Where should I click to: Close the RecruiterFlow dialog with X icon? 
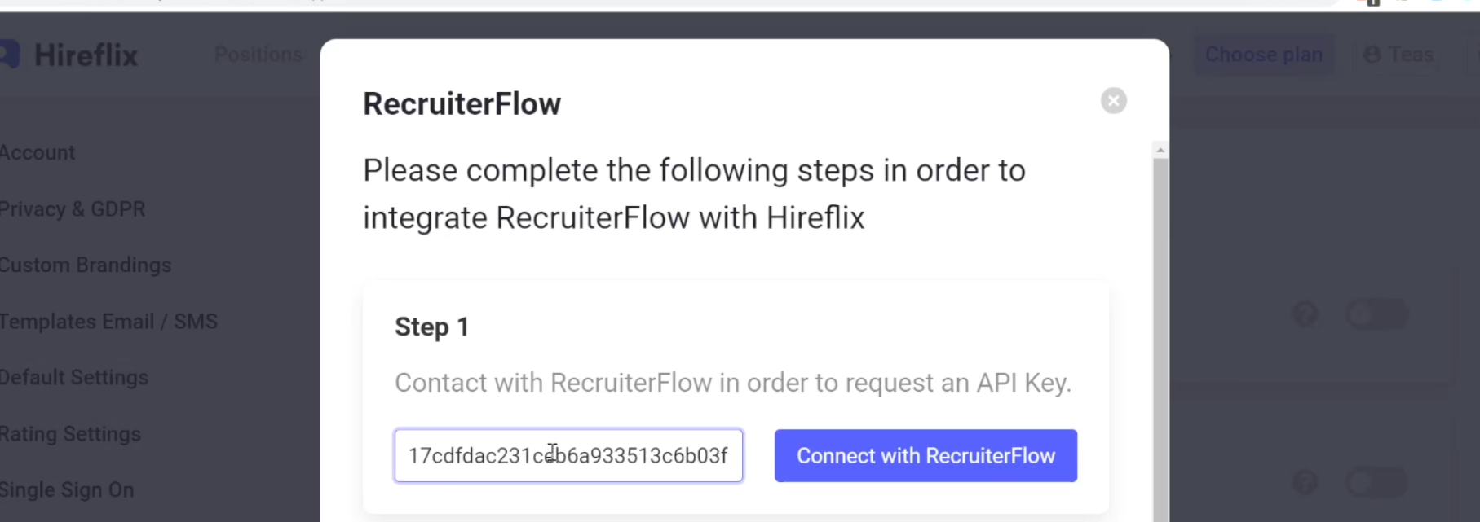[x=1113, y=101]
